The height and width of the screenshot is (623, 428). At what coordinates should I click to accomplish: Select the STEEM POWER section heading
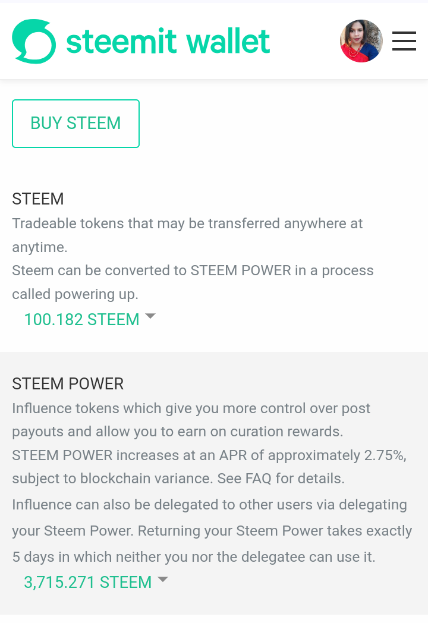click(68, 384)
